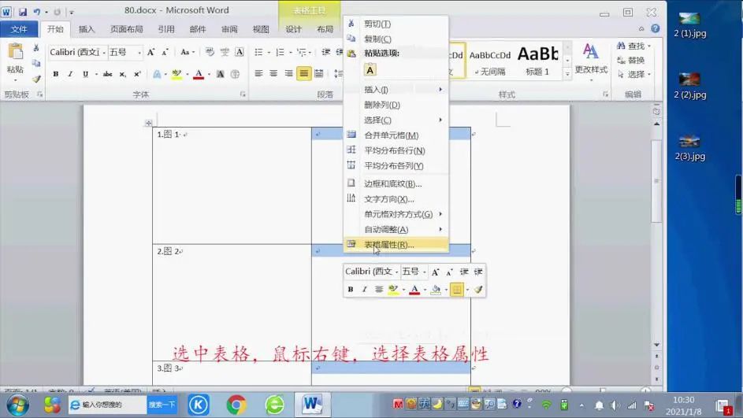Viewport: 743px width, 418px height.
Task: Toggle Bold in mini toolbar
Action: coord(350,289)
